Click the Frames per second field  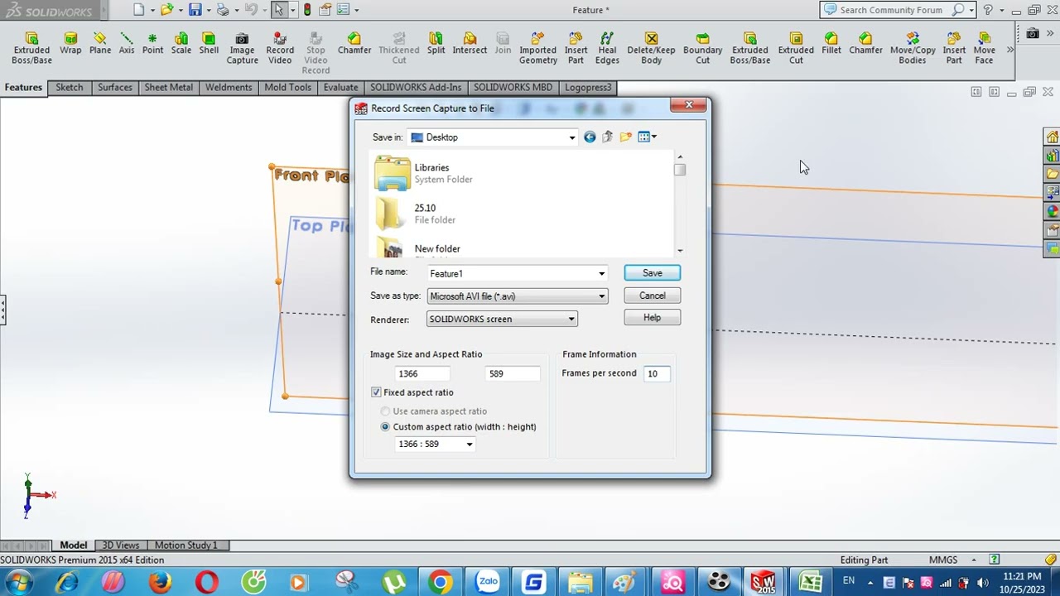tap(656, 374)
